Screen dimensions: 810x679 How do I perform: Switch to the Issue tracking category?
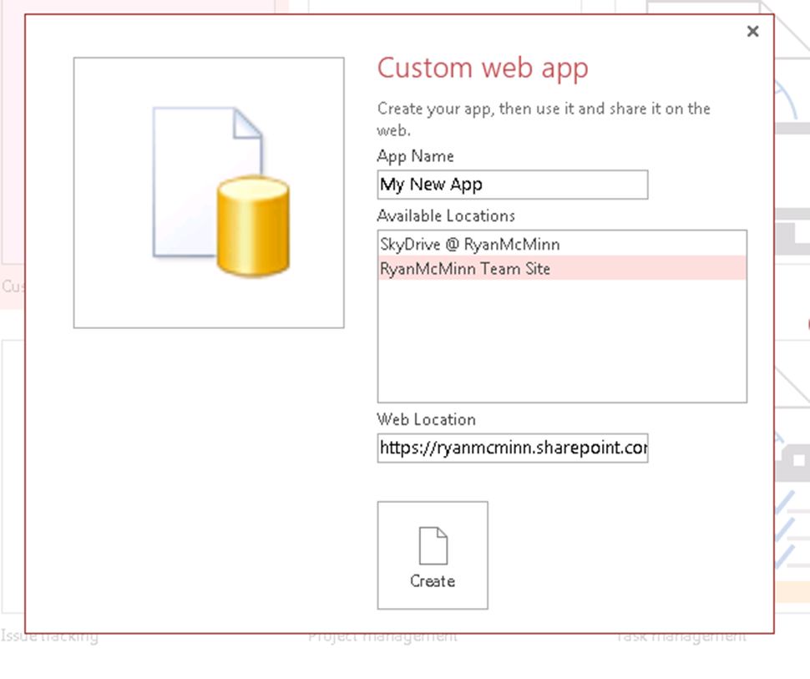click(x=50, y=636)
